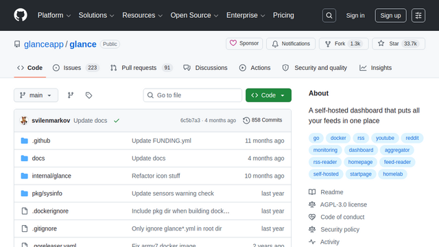This screenshot has height=247, width=439.
Task: Click the .dockerignore file icon
Action: click(25, 211)
